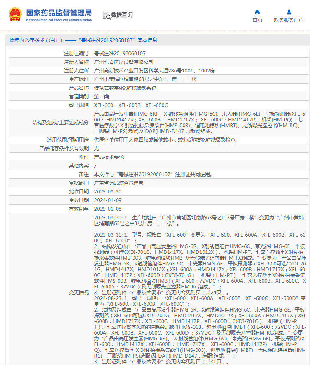Viewport: 310px width, 365px height.
Task: Click the 产品储存条件及有效期 label
Action: click(64, 149)
